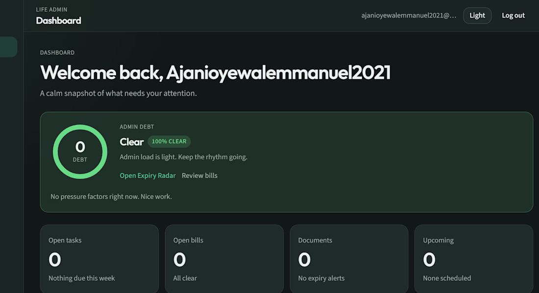Click the 100% CLEAR status badge
Viewport: 539px width, 293px height.
point(169,141)
